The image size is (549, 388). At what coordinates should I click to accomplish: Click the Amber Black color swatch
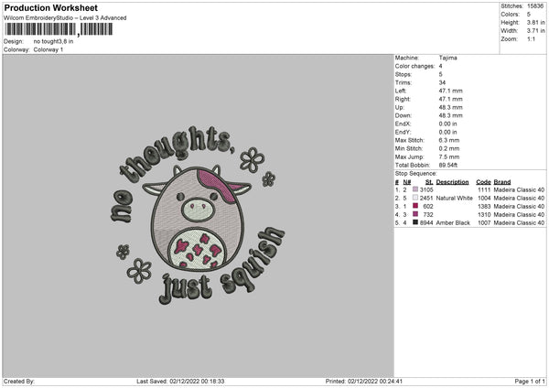pos(415,222)
